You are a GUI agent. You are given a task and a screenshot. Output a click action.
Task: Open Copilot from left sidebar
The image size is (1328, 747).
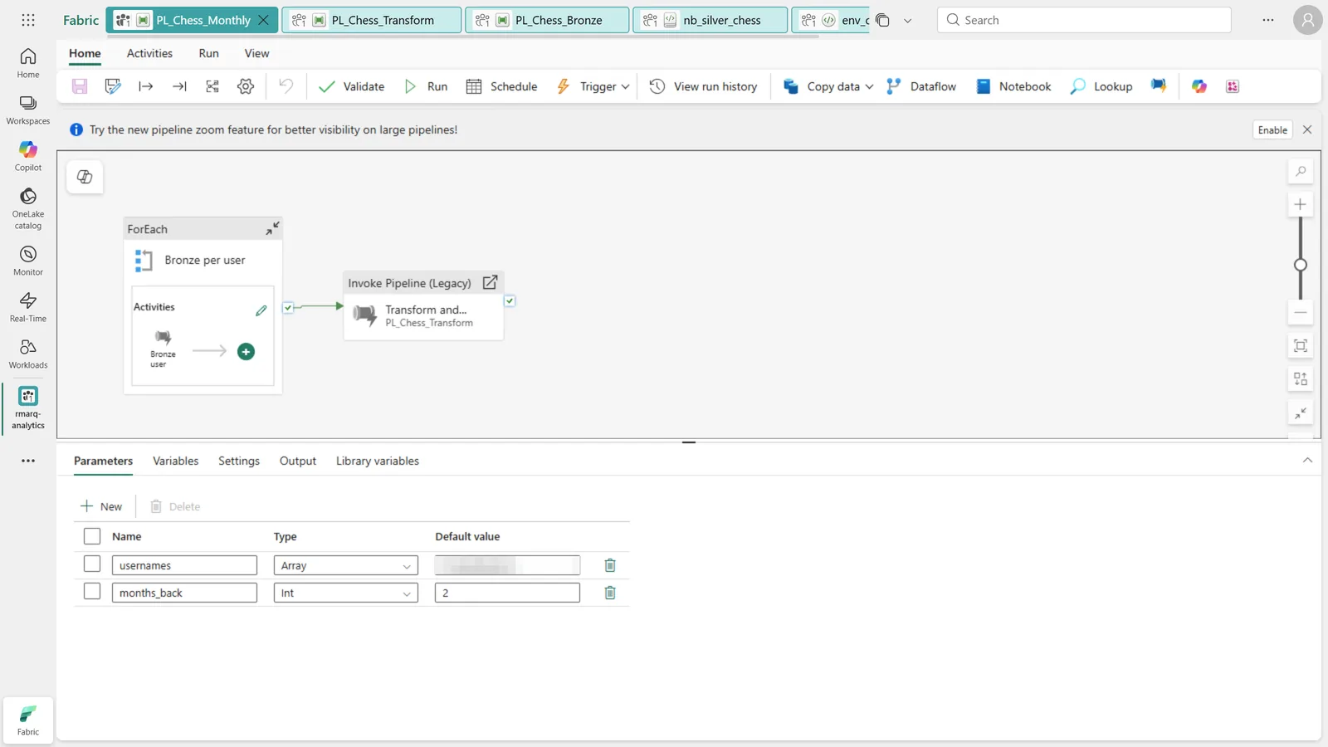(28, 156)
